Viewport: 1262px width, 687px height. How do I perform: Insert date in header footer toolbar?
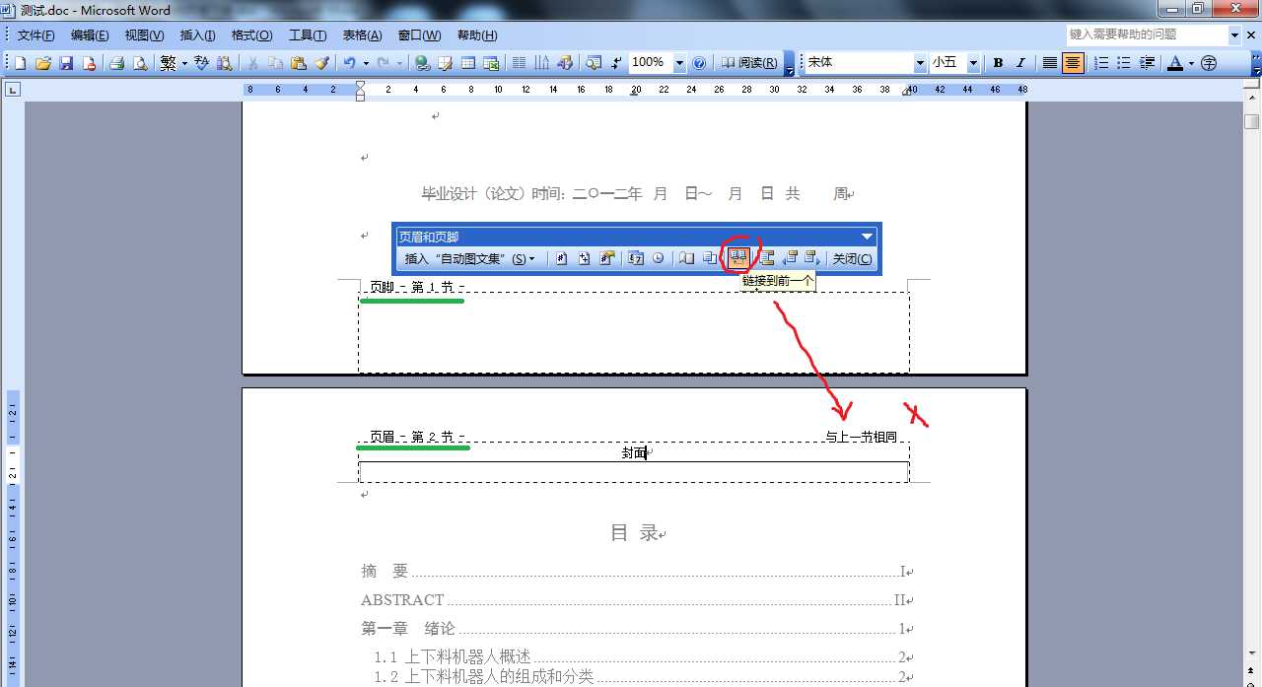(637, 258)
